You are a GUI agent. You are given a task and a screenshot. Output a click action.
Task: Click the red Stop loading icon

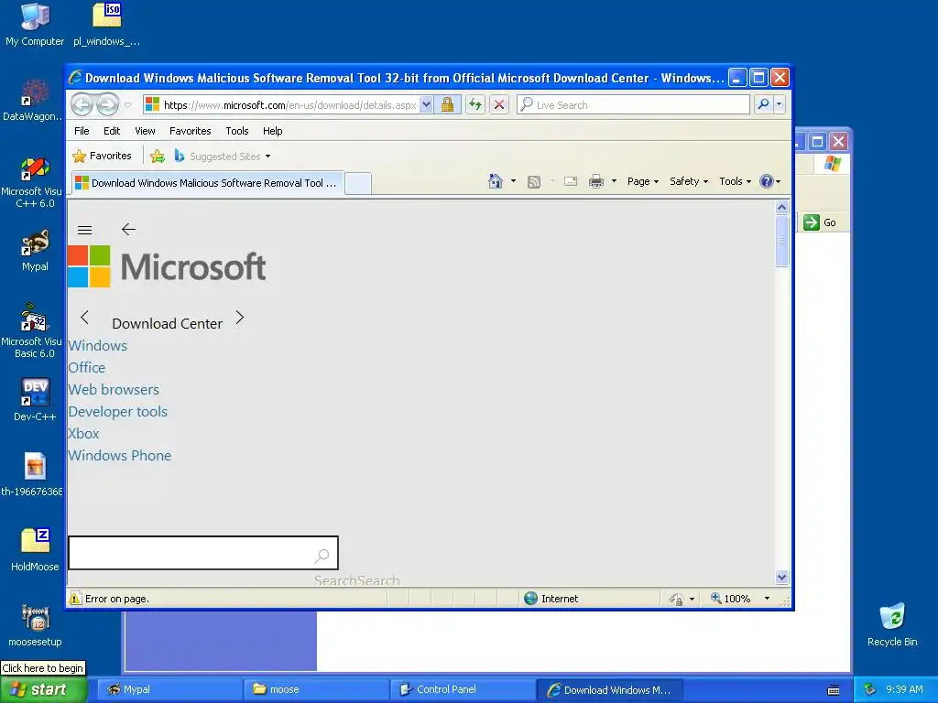tap(499, 105)
